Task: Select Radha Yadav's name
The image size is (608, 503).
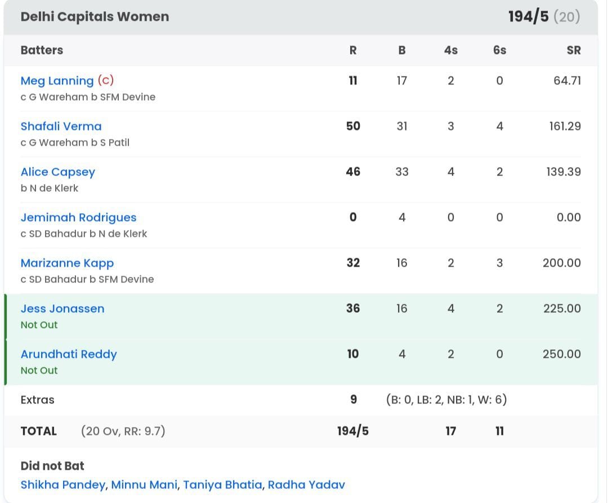Action: pyautogui.click(x=306, y=484)
